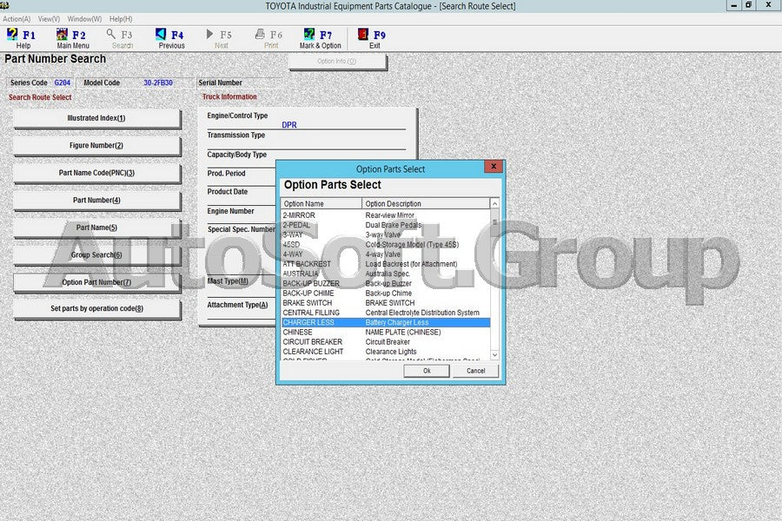Choose Illustrated Index(1) search route
Screen dimensions: 782x521
pyautogui.click(x=96, y=119)
